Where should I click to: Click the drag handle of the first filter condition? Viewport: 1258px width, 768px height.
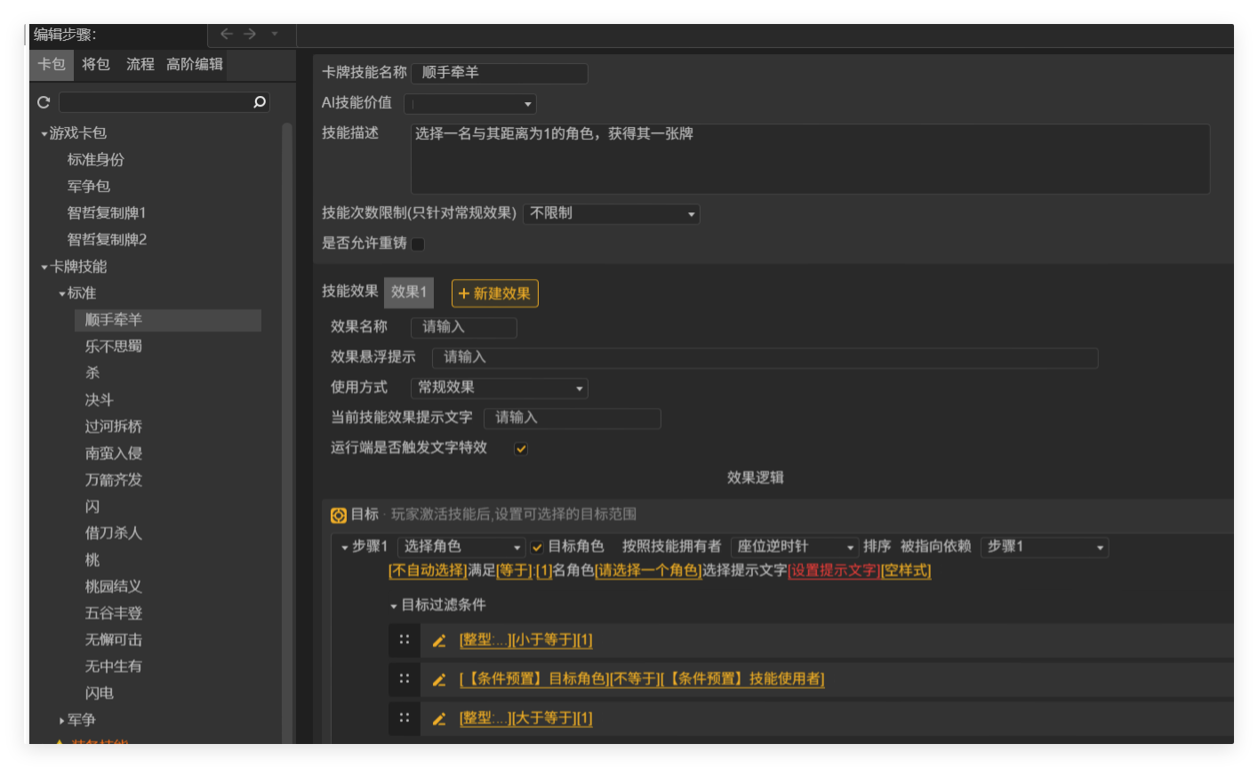[x=405, y=640]
